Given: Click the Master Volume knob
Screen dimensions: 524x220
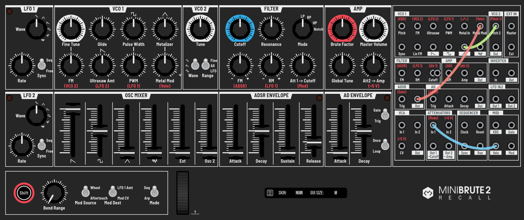Looking at the screenshot, I should (373, 28).
